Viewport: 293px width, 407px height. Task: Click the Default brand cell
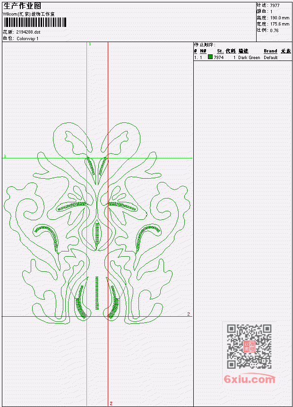tap(271, 58)
